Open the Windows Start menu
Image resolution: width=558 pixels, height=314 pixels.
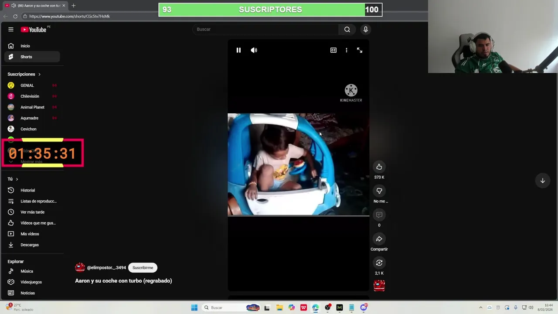pos(194,307)
